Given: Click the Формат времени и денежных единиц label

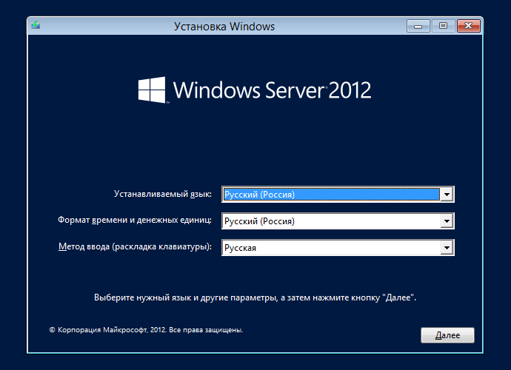Looking at the screenshot, I should click(135, 221).
